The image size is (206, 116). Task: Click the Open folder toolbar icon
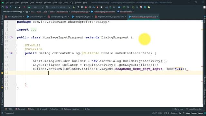click(3, 7)
